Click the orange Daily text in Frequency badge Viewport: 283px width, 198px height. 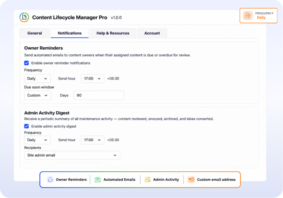coord(261,17)
